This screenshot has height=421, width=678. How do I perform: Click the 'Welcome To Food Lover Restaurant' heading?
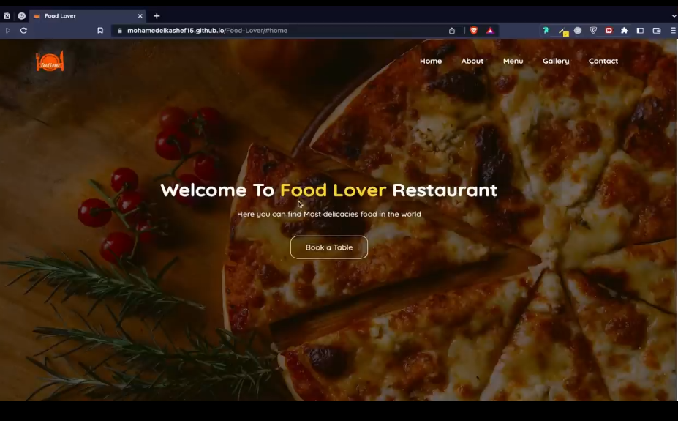tap(328, 190)
